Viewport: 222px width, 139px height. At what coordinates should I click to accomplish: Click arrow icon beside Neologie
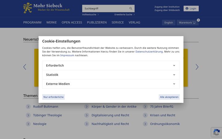[28, 124]
